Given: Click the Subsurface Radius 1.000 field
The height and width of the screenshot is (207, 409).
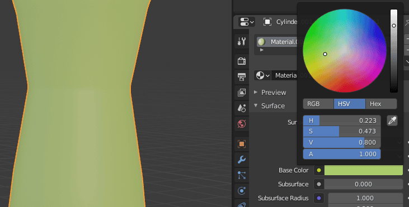Looking at the screenshot, I should click(x=365, y=198).
